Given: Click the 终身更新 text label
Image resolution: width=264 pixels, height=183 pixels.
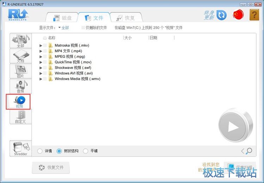Looking at the screenshot, I should [x=209, y=15].
